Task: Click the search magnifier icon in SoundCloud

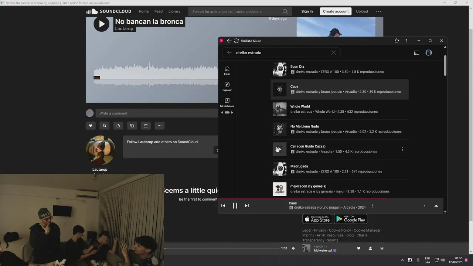Action: click(285, 11)
